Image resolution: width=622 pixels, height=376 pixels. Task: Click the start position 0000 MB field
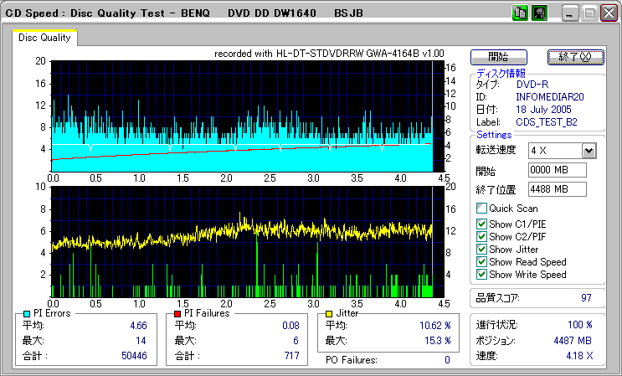(557, 170)
